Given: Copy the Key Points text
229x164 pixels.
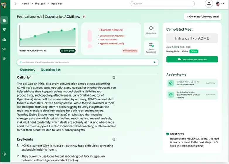Looking at the screenshot, I should coord(114,139).
